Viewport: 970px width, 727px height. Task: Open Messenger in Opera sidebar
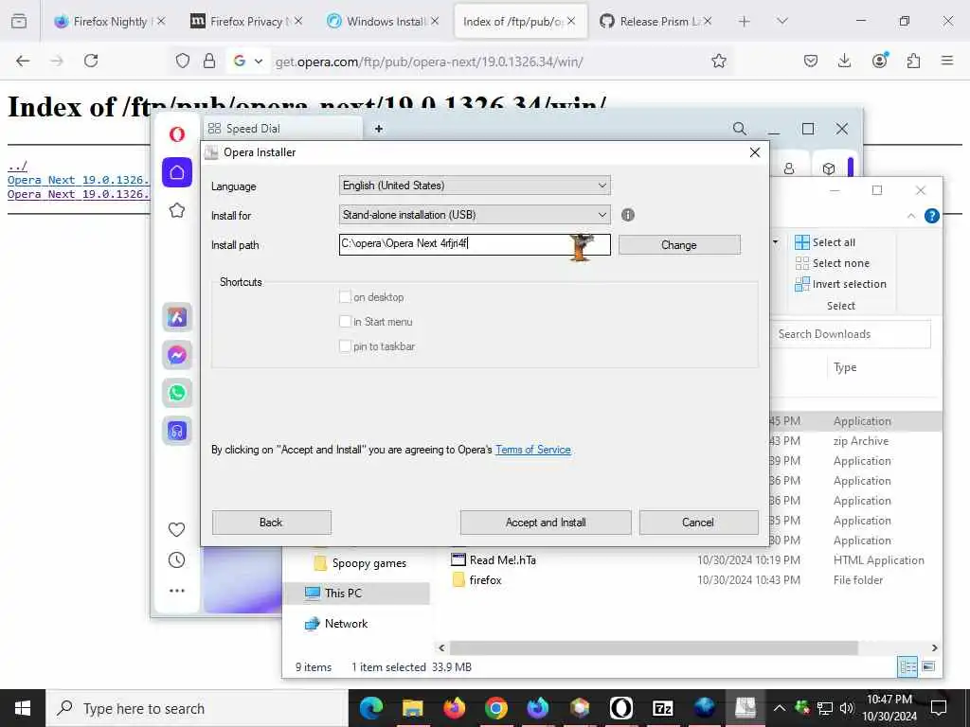tap(177, 356)
